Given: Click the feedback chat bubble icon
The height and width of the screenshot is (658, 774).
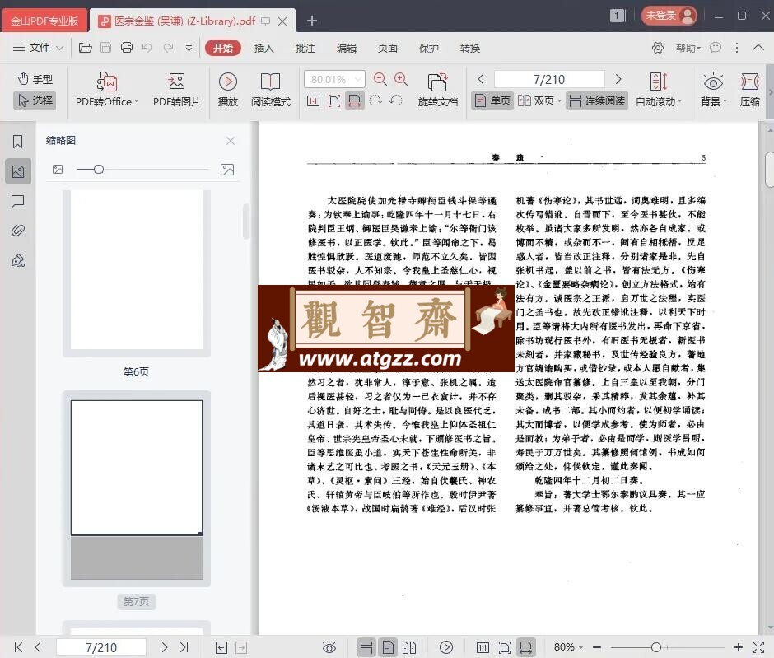Looking at the screenshot, I should (x=716, y=48).
